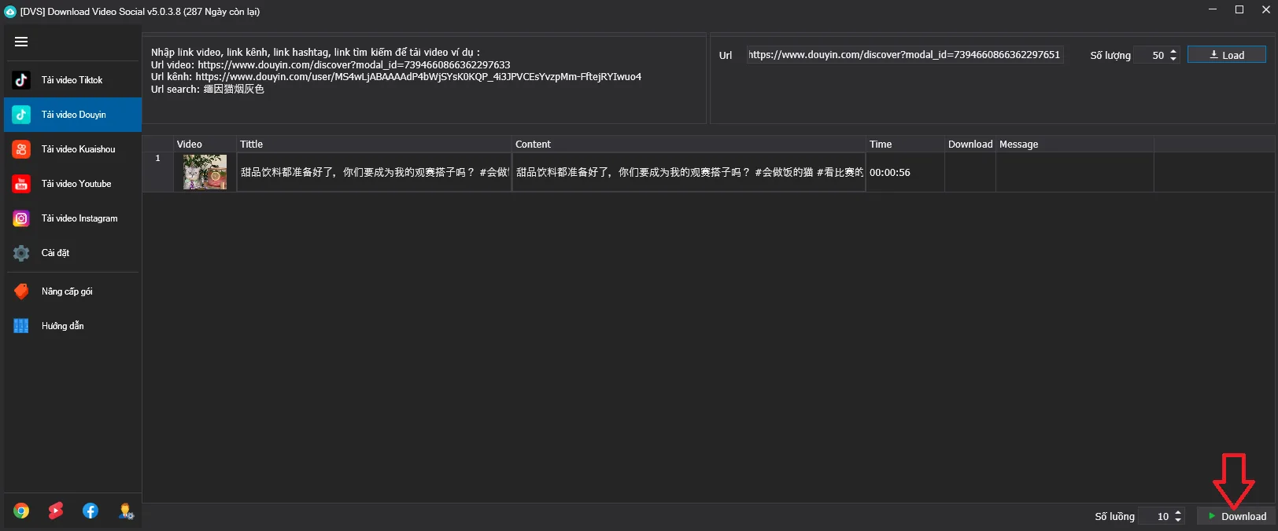1278x531 pixels.
Task: Click the Load button
Action: coord(1227,55)
